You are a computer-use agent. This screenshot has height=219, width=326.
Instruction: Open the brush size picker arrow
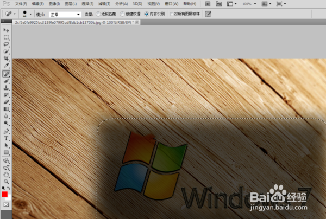(x=30, y=14)
